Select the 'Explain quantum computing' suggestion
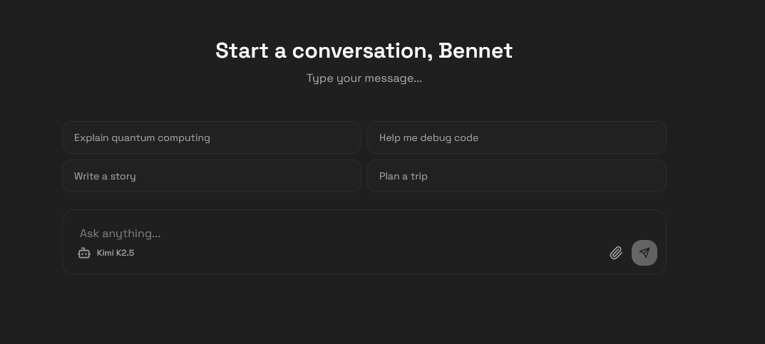765x344 pixels. [212, 137]
